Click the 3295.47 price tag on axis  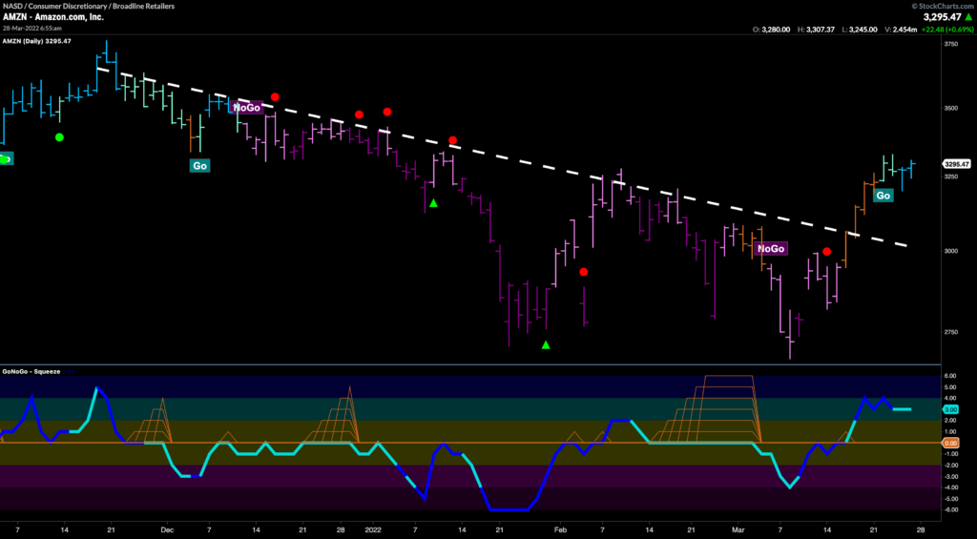coord(956,163)
